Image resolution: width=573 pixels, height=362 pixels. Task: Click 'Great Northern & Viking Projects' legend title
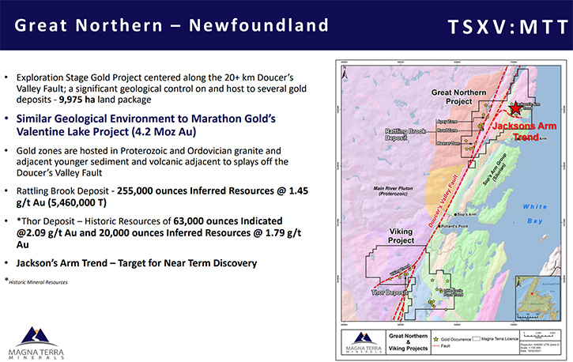(408, 342)
